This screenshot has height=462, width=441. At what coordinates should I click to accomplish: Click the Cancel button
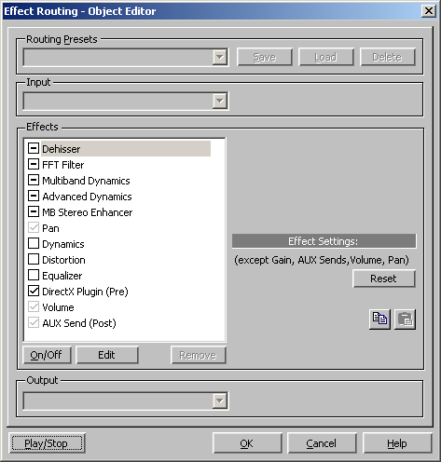(x=322, y=443)
